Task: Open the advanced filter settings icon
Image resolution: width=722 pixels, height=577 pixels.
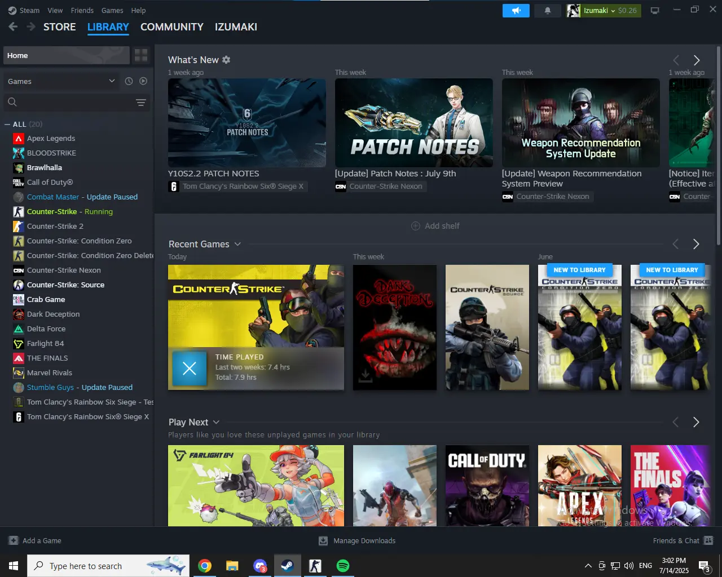Action: [141, 102]
